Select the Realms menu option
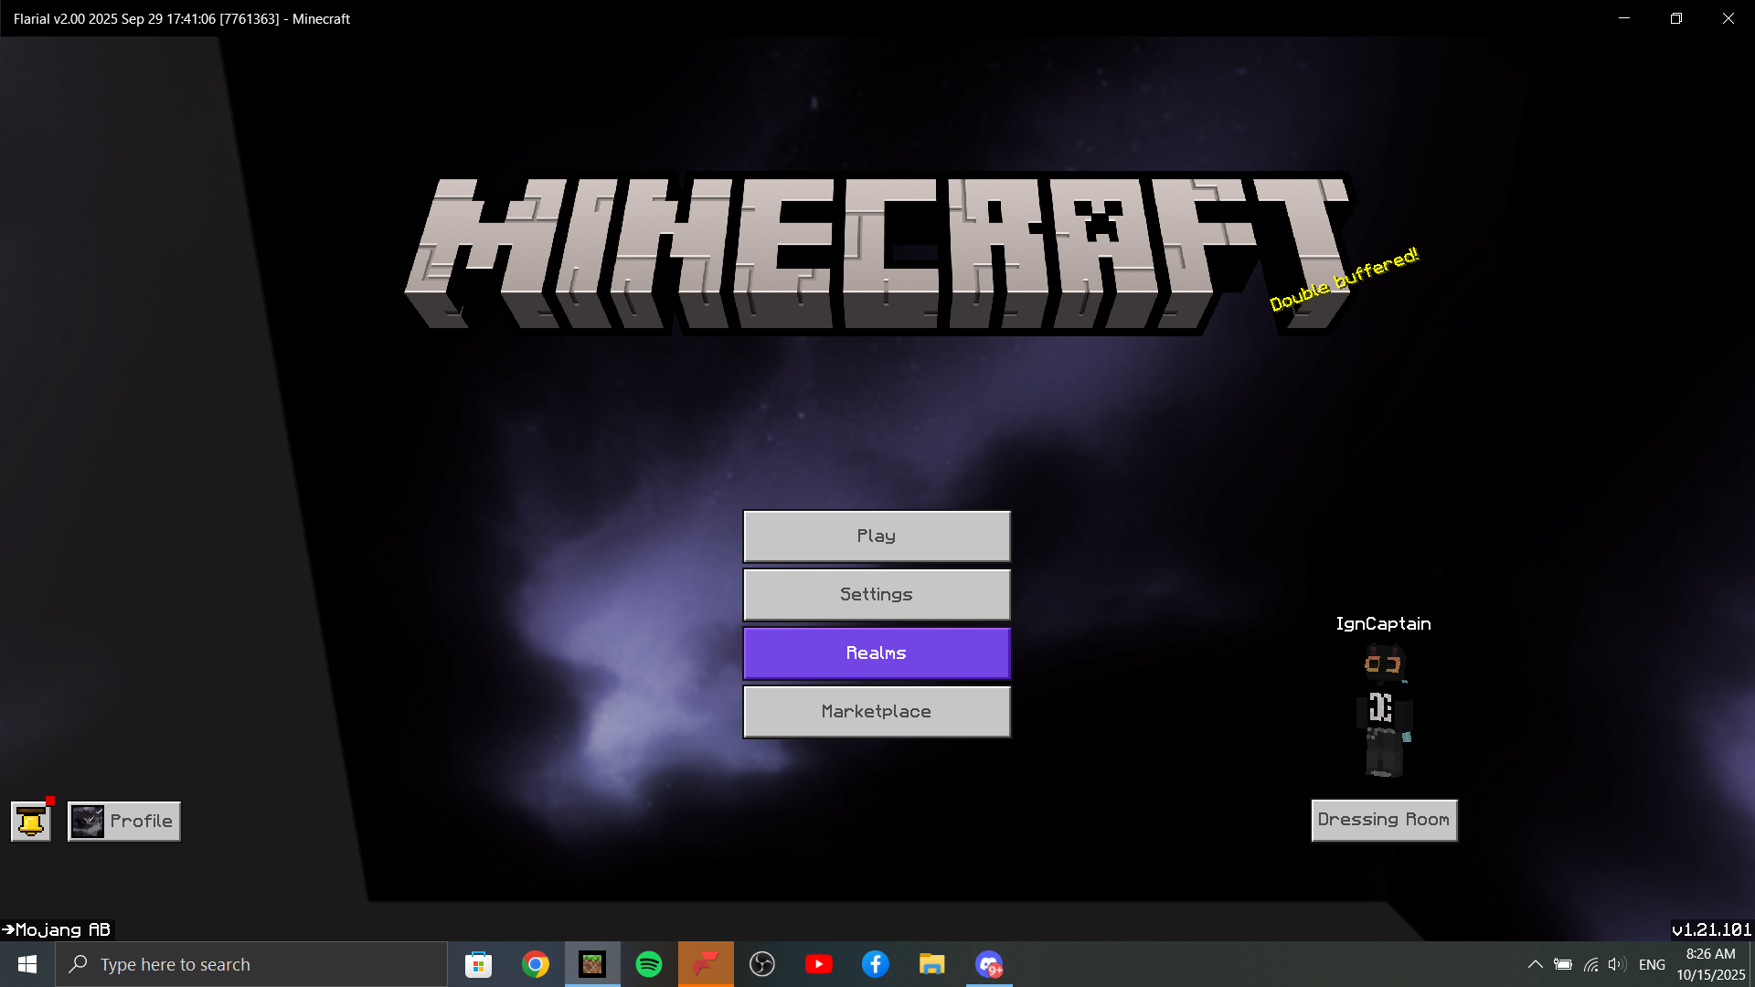The image size is (1755, 987). (877, 653)
